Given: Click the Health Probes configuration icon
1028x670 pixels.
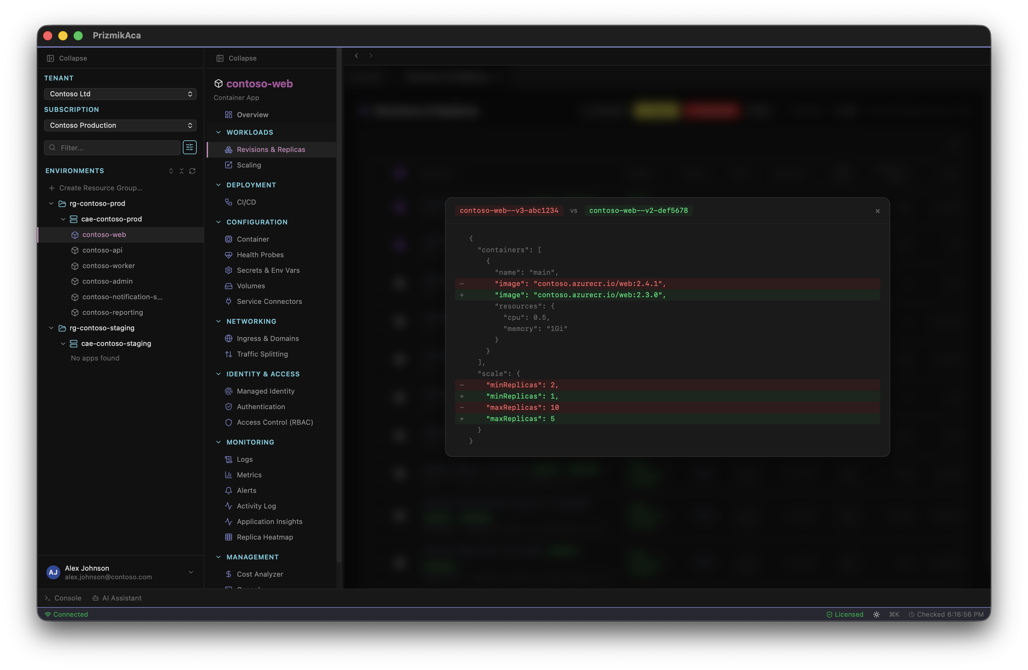Looking at the screenshot, I should (x=229, y=255).
